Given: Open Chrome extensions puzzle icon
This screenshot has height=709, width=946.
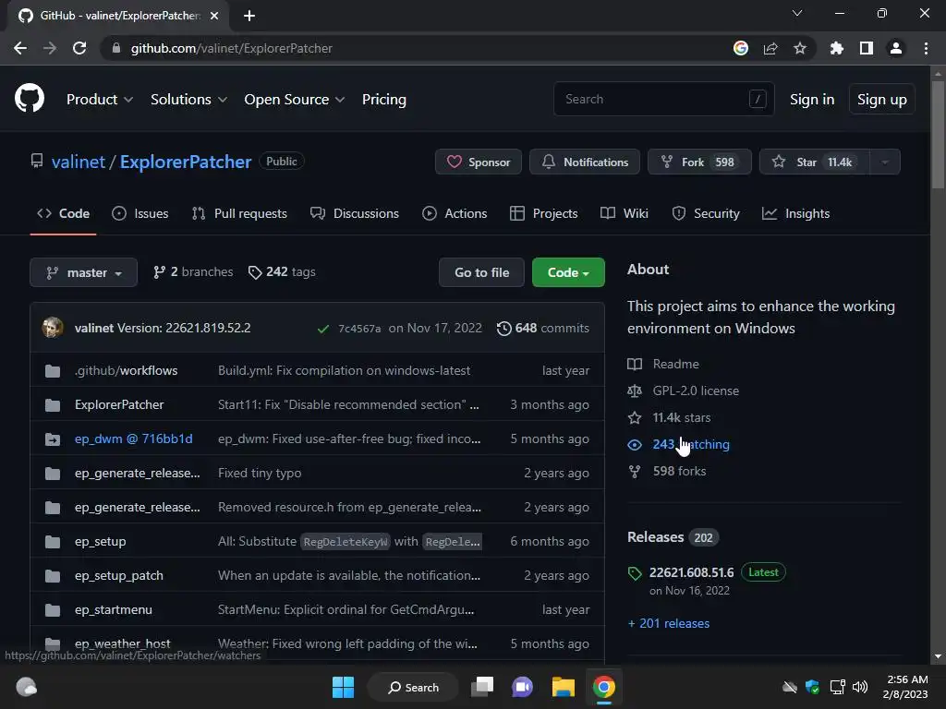Looking at the screenshot, I should 836,48.
